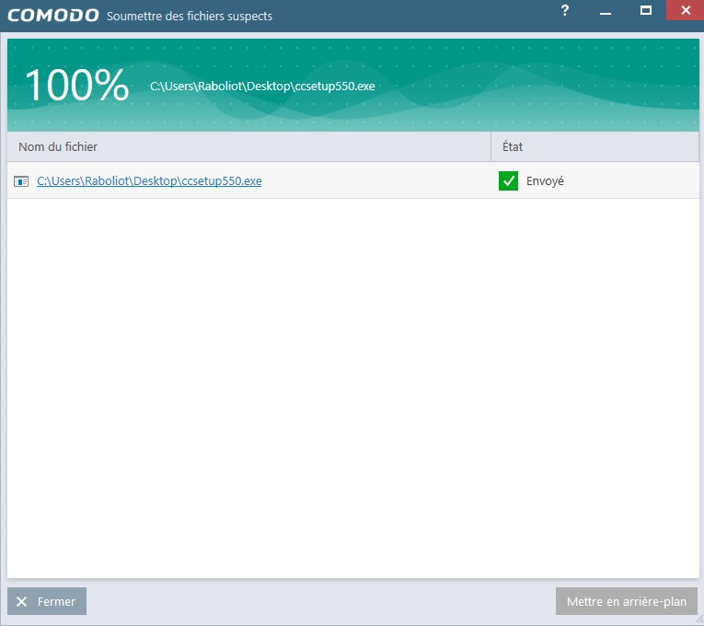Image resolution: width=704 pixels, height=626 pixels.
Task: Open the ccsetup550.exe file path link
Action: pos(149,181)
